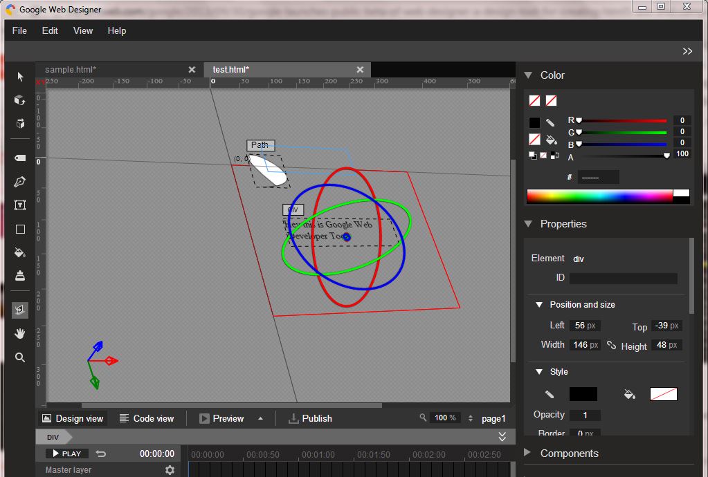708x477 pixels.
Task: Click the black stroke swatch in Color panel
Action: [x=534, y=122]
